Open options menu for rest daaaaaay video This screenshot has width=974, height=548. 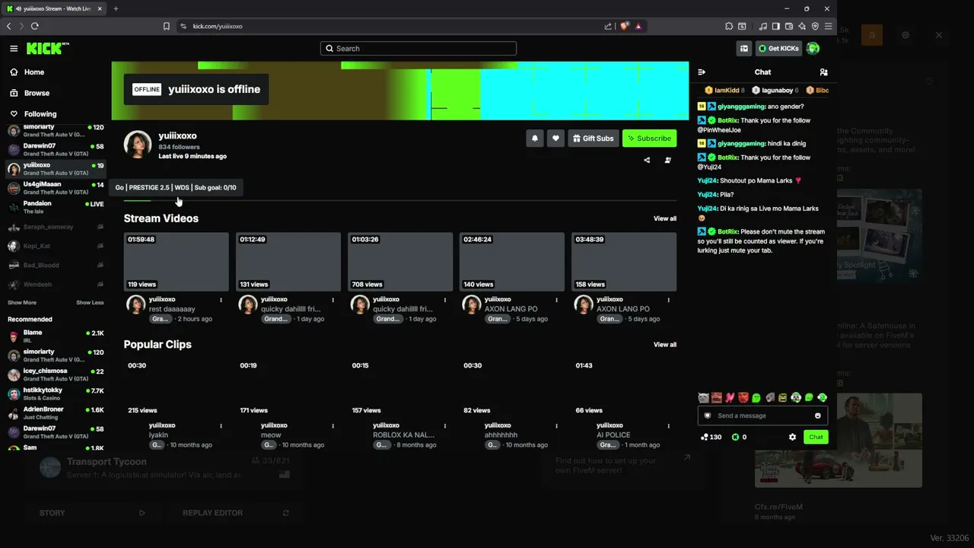click(x=221, y=300)
